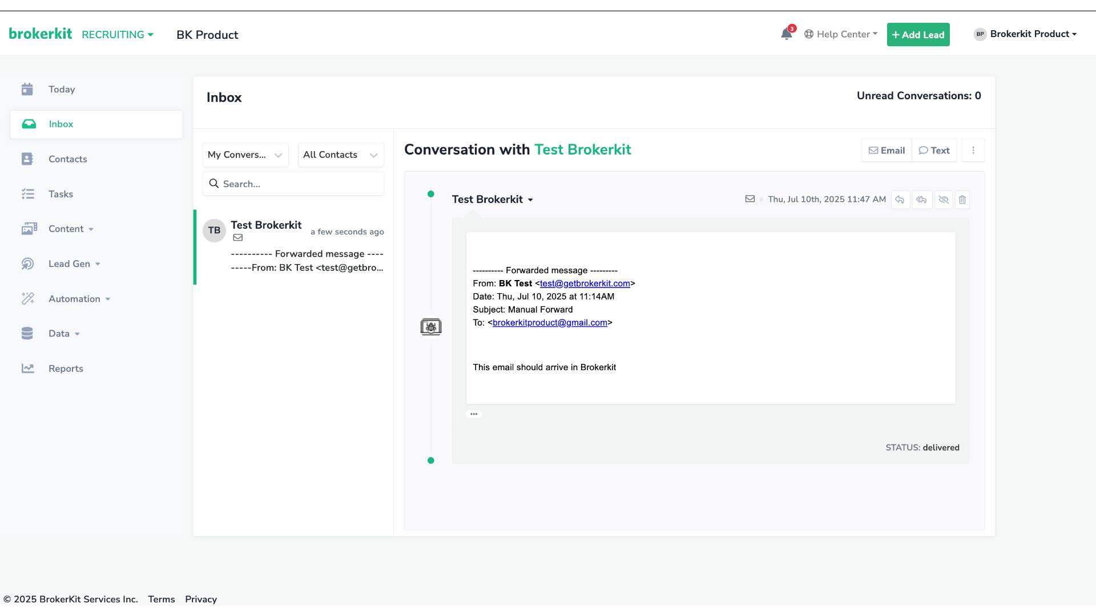This screenshot has width=1096, height=616.
Task: Click the sender avatar on message timeline
Action: pyautogui.click(x=431, y=327)
